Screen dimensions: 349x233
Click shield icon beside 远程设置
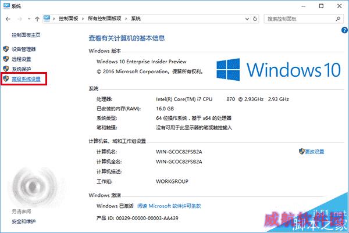pyautogui.click(x=6, y=59)
